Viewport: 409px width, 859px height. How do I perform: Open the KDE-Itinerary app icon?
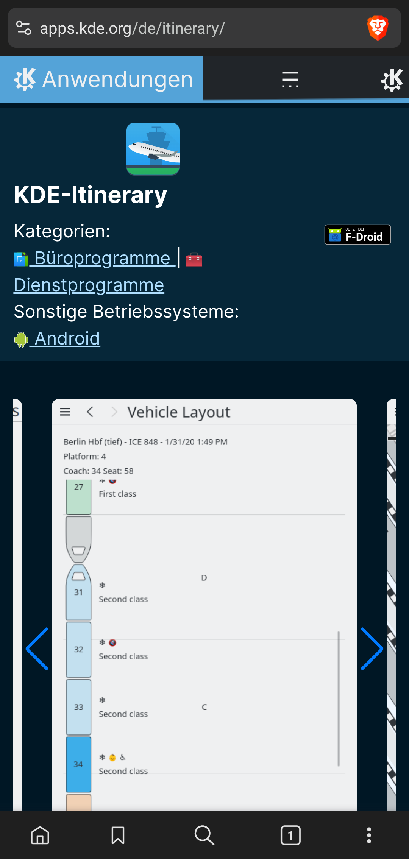[x=153, y=149]
